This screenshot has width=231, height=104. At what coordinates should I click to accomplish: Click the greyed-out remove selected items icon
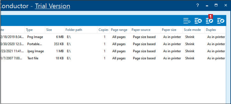(187, 21)
